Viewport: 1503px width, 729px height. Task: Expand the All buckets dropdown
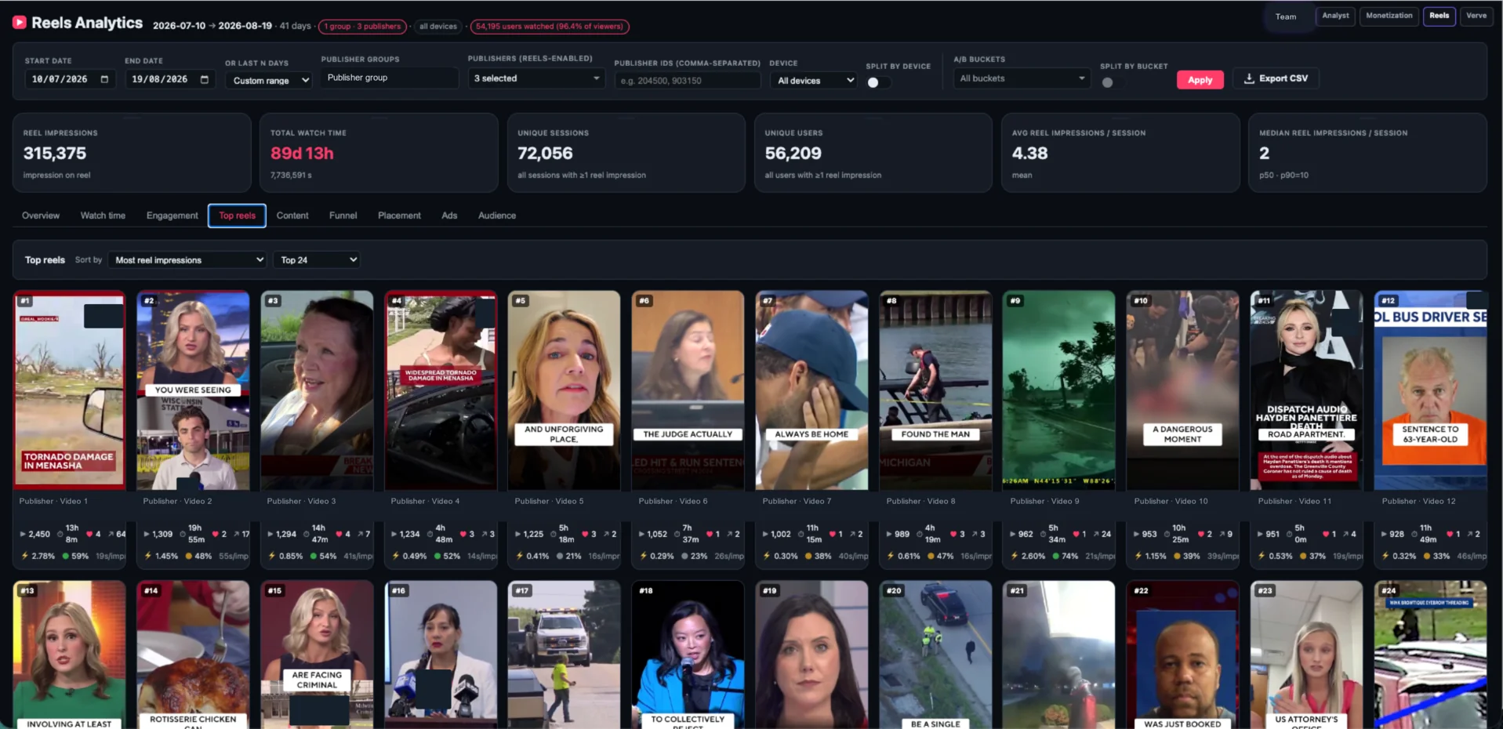pyautogui.click(x=1022, y=78)
